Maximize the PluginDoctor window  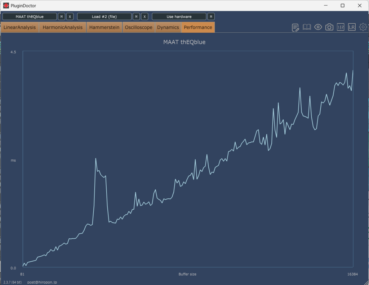click(x=343, y=5)
